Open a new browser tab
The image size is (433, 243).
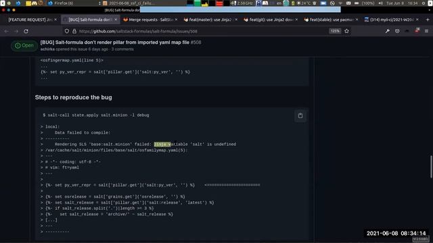pos(428,20)
